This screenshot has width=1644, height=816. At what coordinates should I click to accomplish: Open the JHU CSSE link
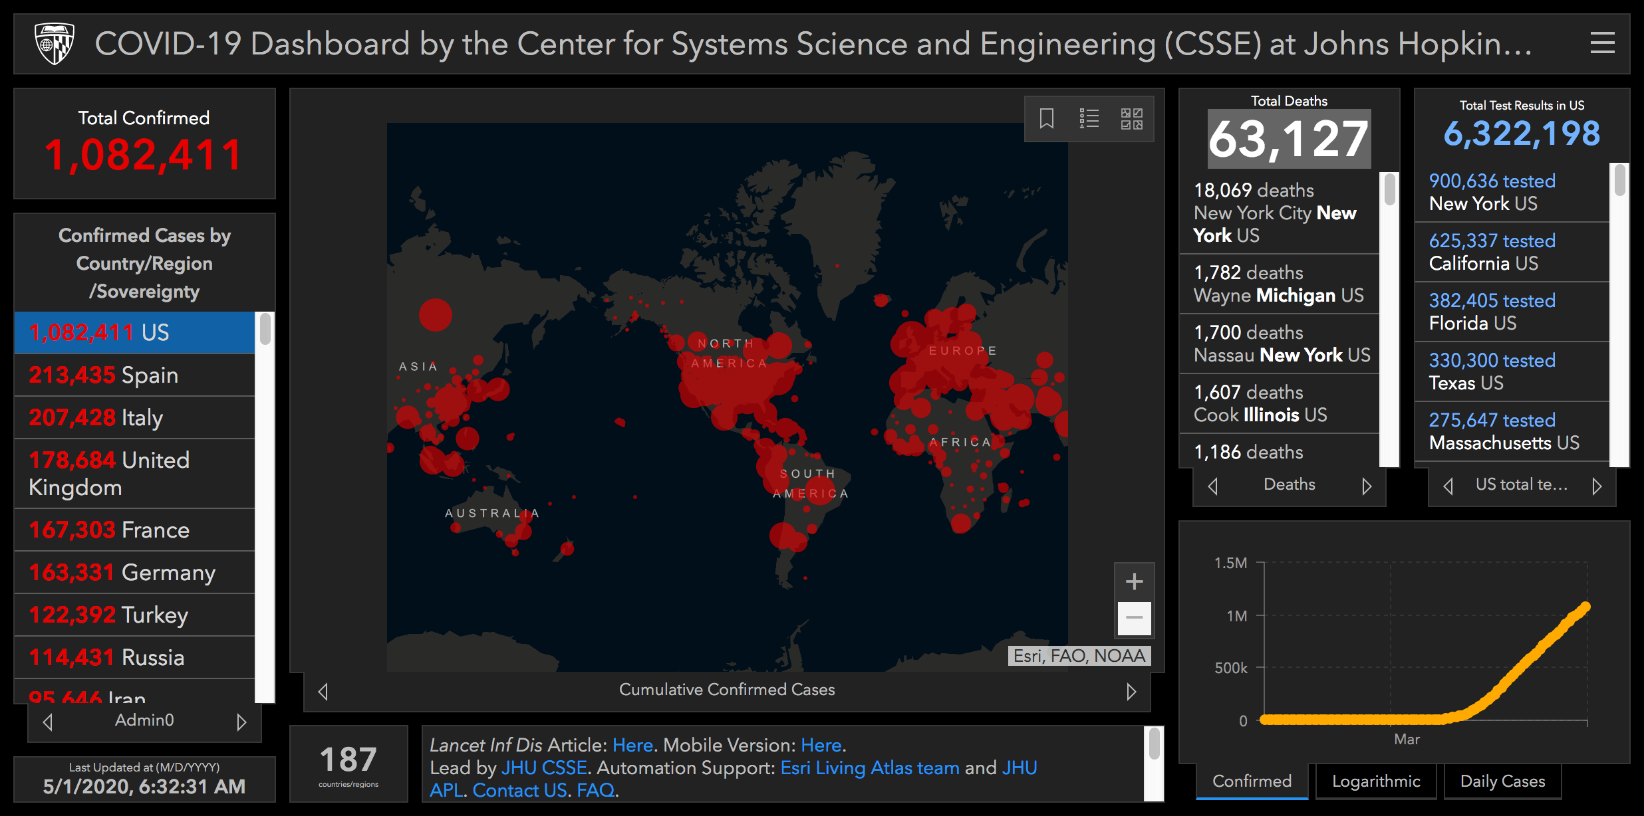544,767
